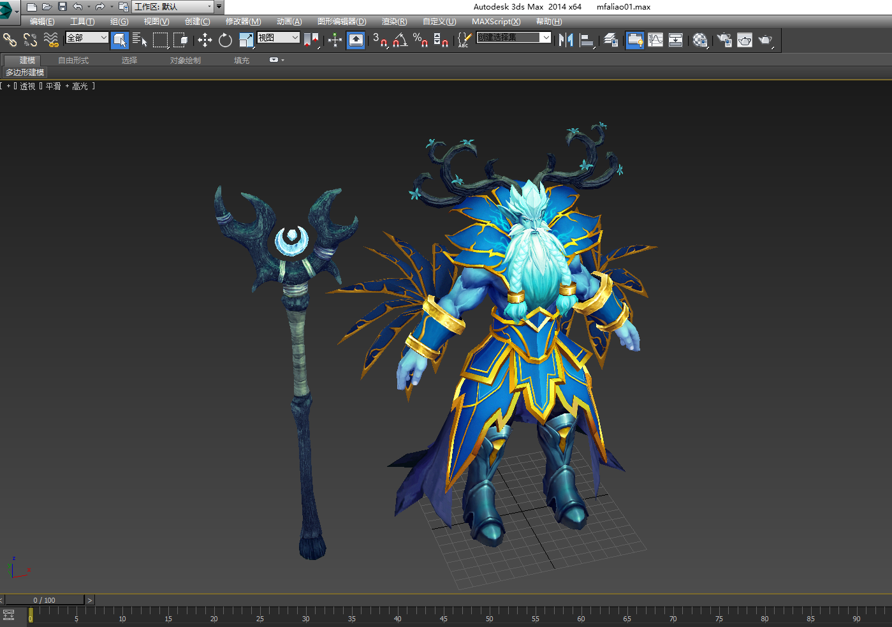Activate the Select and Move tool
The image size is (892, 627).
coord(205,40)
